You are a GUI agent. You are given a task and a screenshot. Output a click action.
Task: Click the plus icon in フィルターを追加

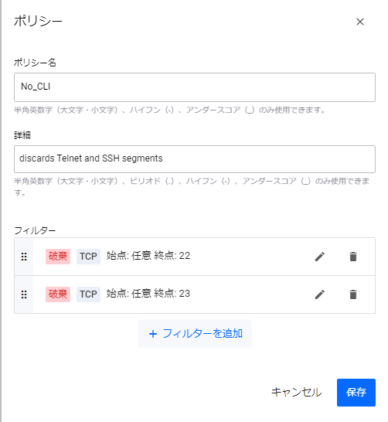[153, 334]
